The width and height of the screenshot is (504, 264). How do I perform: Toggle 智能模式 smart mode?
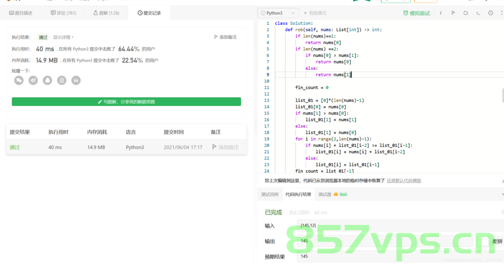[x=315, y=13]
